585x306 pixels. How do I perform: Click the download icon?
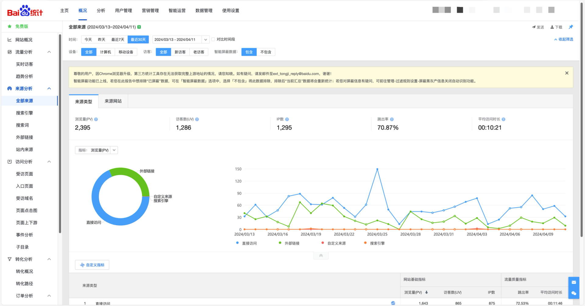click(552, 27)
